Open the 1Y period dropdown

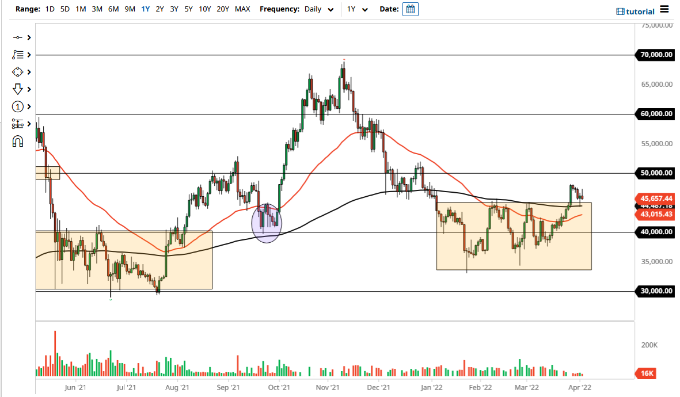point(357,9)
